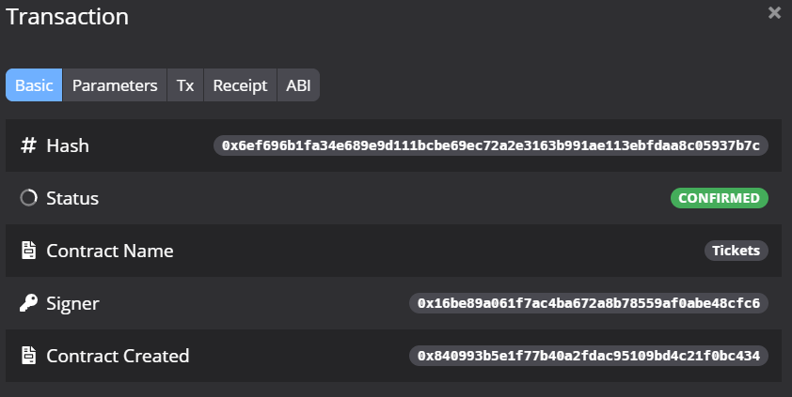Close the Transaction dialog

[774, 13]
